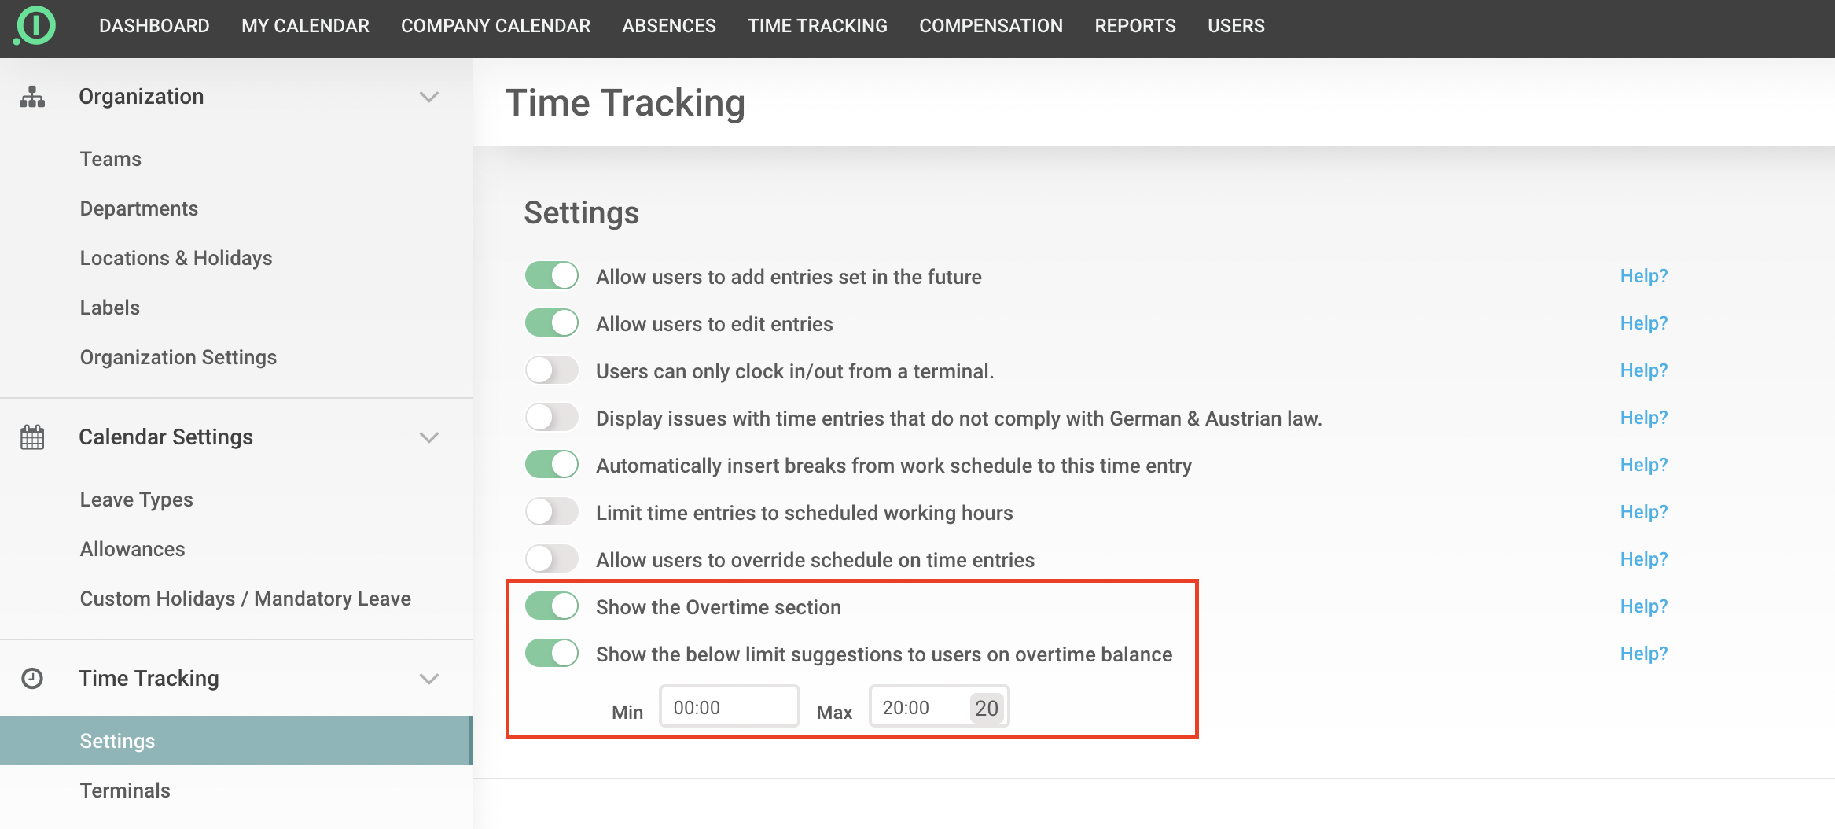The height and width of the screenshot is (829, 1835).
Task: Toggle 'Allow users to edit entries' switch
Action: coord(552,323)
